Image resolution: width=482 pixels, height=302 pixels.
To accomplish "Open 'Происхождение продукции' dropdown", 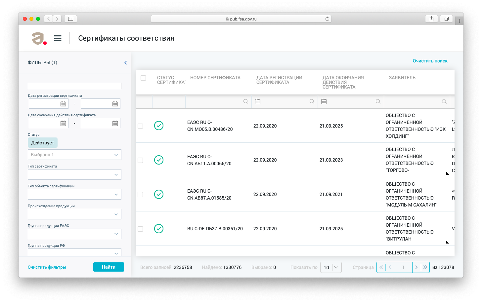I will tap(74, 214).
